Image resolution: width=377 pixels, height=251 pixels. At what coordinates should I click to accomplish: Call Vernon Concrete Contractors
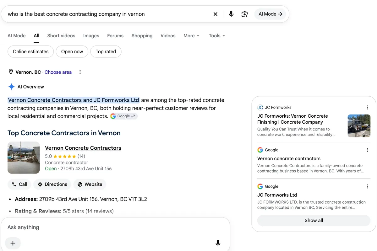pyautogui.click(x=19, y=184)
